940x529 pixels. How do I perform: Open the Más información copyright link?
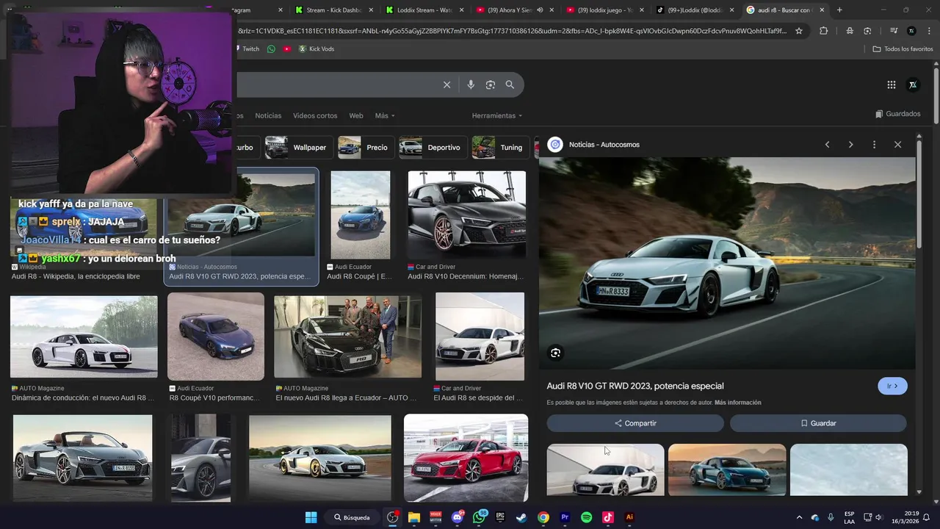pyautogui.click(x=737, y=403)
